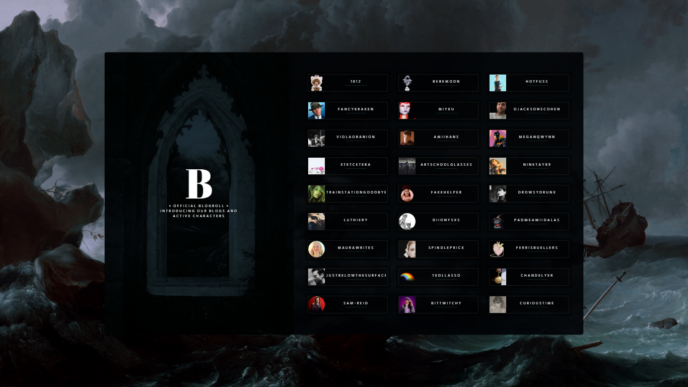
Task: Open the LUTHIERY blog name
Action: point(356,220)
